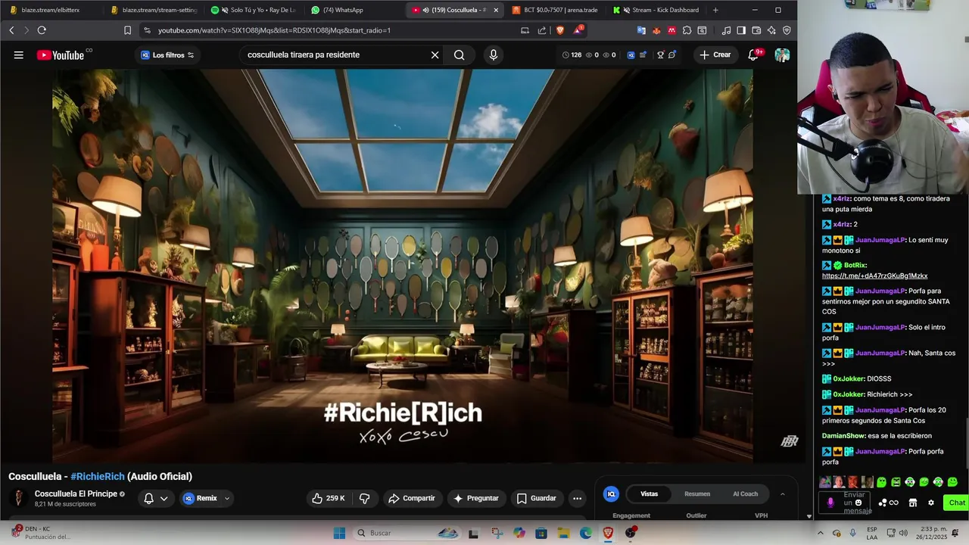Image resolution: width=969 pixels, height=545 pixels.
Task: Like the video with 259 K
Action: click(329, 498)
